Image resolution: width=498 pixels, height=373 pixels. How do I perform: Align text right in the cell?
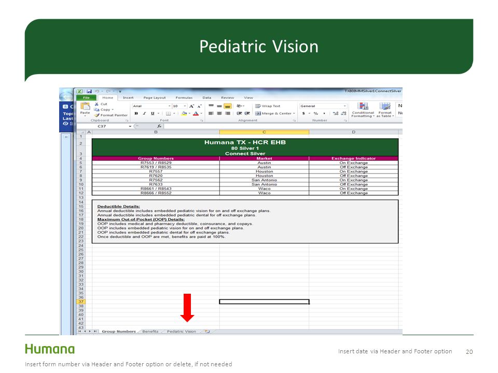[227, 113]
